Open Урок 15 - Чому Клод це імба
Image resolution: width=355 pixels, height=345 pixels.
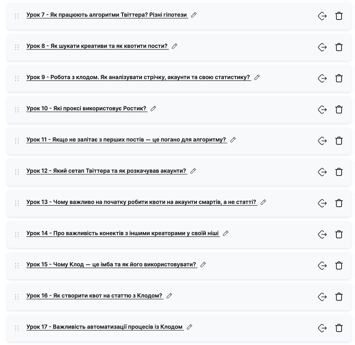point(111,264)
